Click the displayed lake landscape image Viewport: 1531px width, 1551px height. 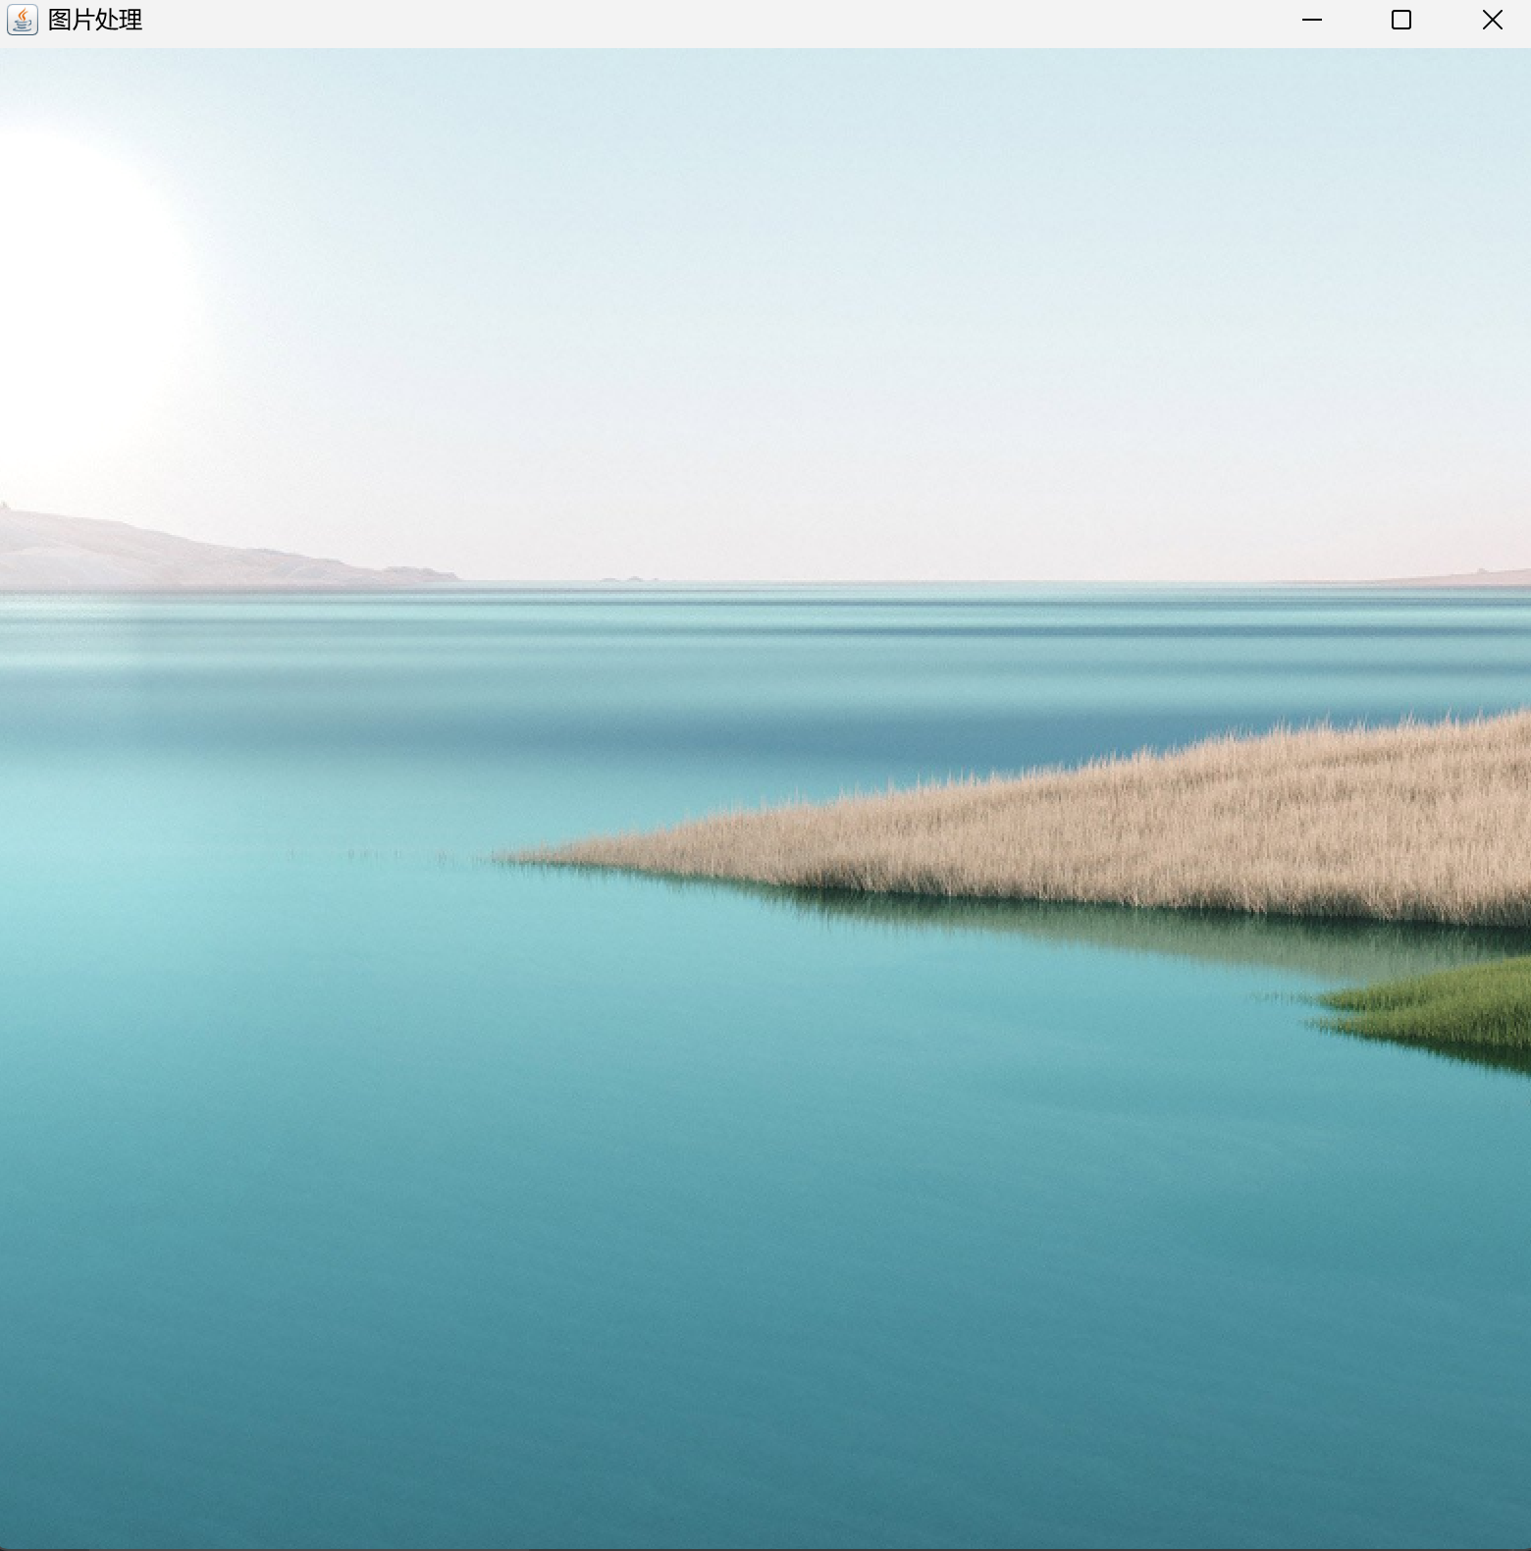[x=765, y=799]
